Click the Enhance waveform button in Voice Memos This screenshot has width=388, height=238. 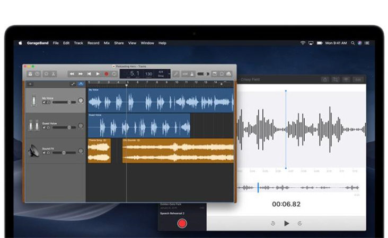point(346,79)
